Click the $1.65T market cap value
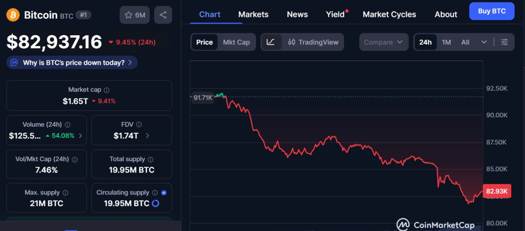 [x=75, y=101]
